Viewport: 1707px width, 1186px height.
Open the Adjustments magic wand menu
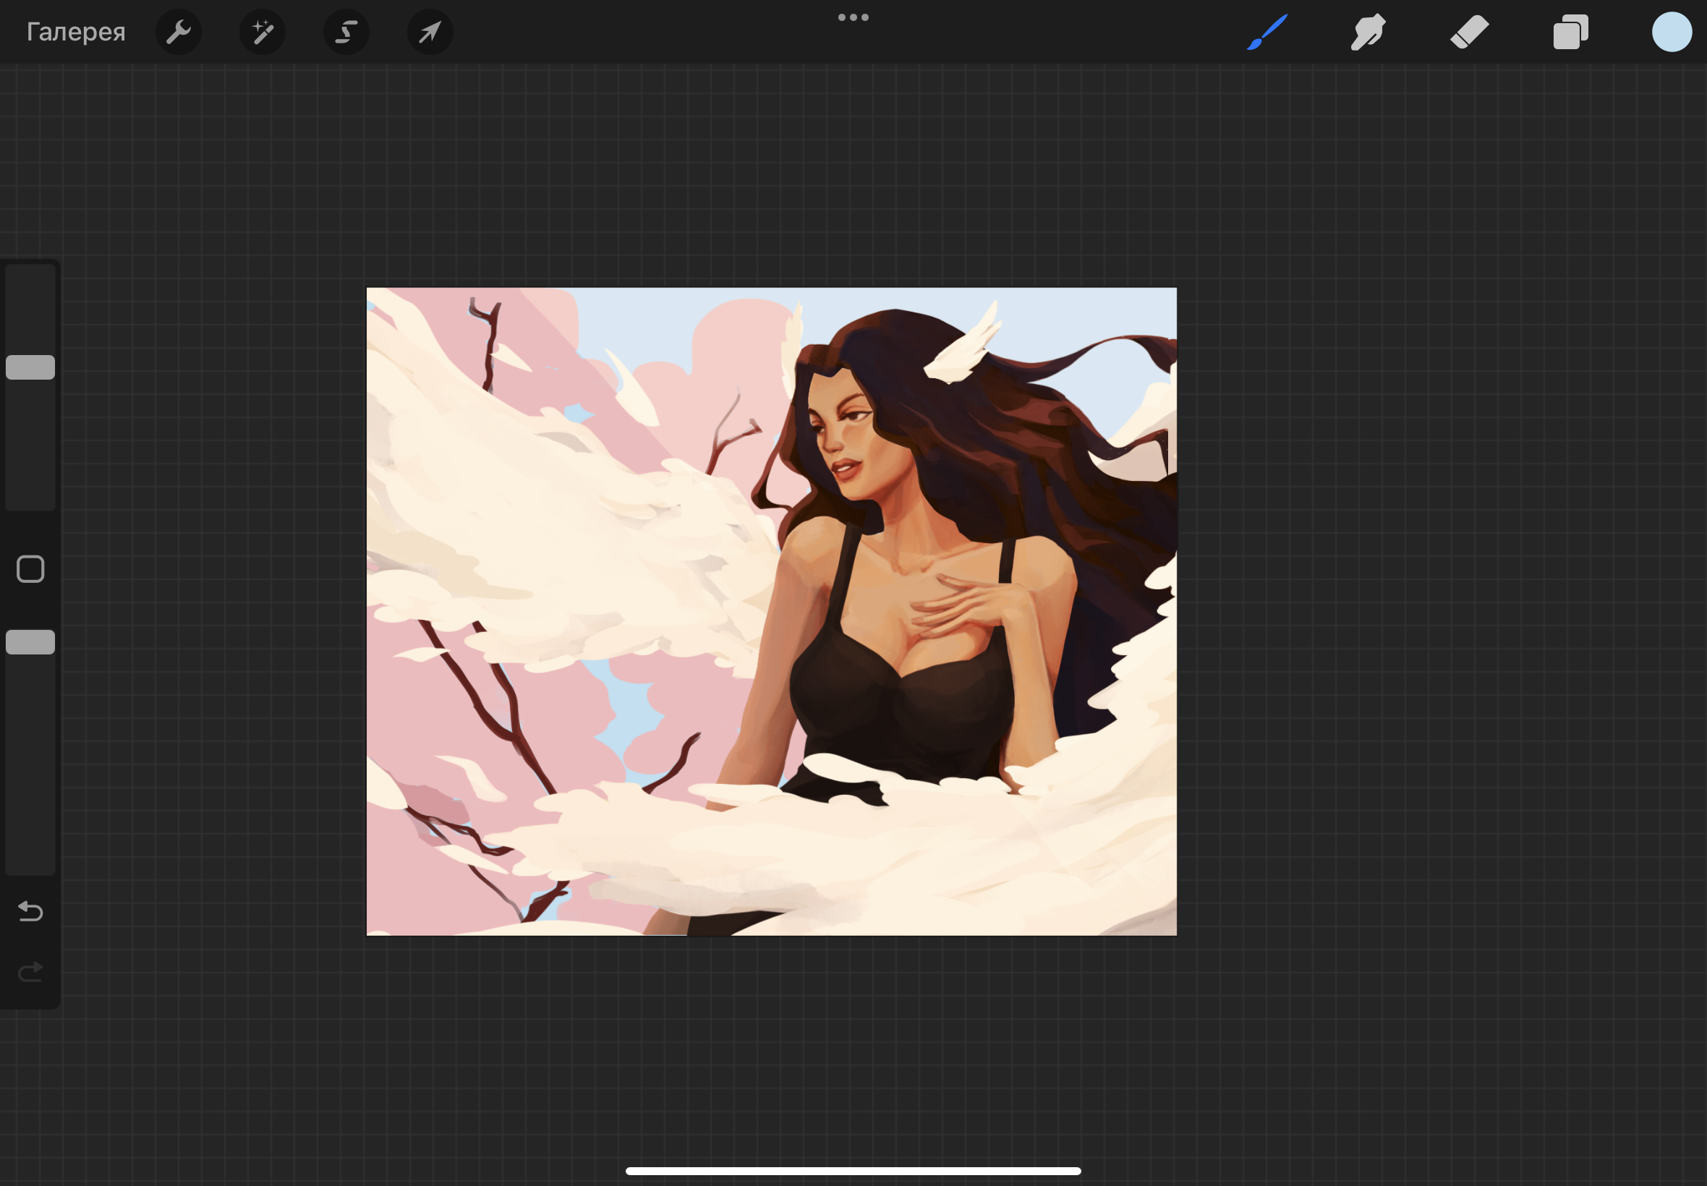point(263,33)
